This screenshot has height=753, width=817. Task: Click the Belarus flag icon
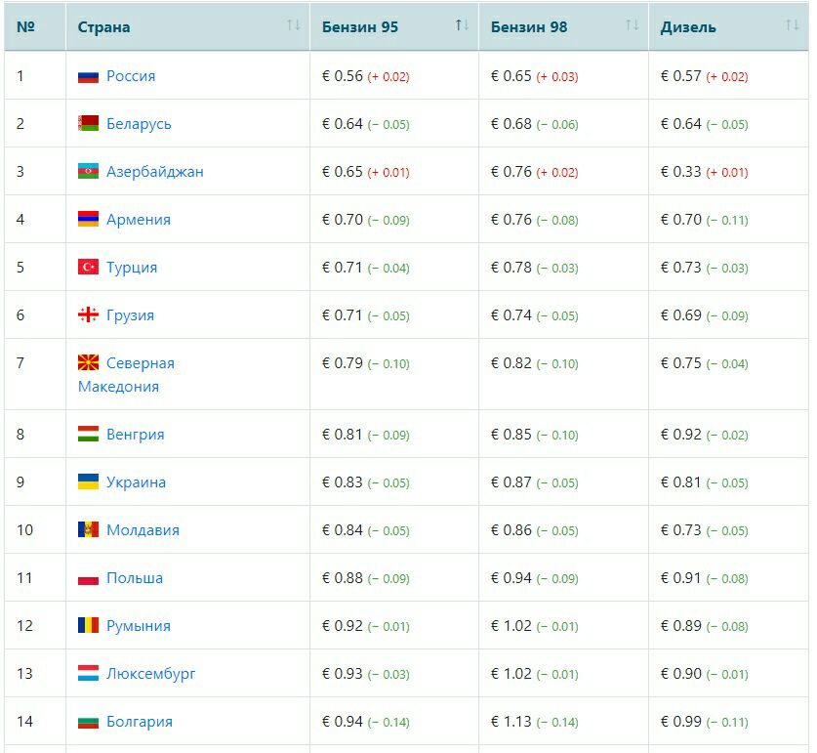(88, 124)
